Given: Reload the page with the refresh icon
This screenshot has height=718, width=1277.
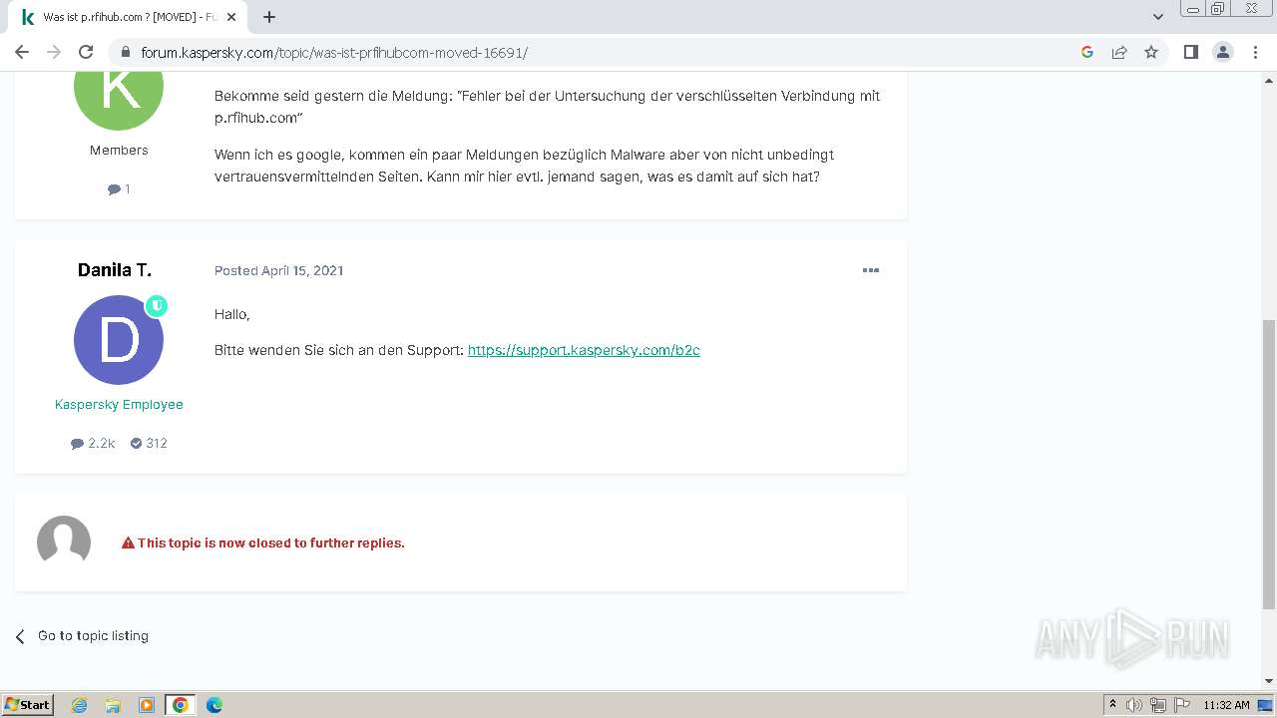Looking at the screenshot, I should coord(86,52).
